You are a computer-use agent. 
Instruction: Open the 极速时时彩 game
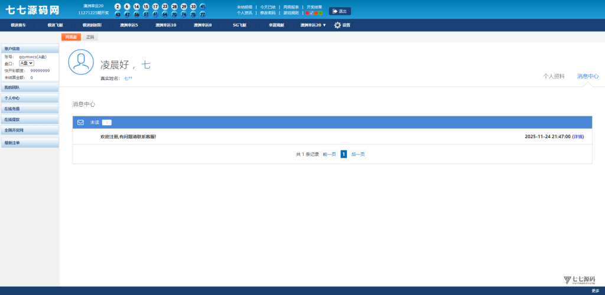coord(92,25)
